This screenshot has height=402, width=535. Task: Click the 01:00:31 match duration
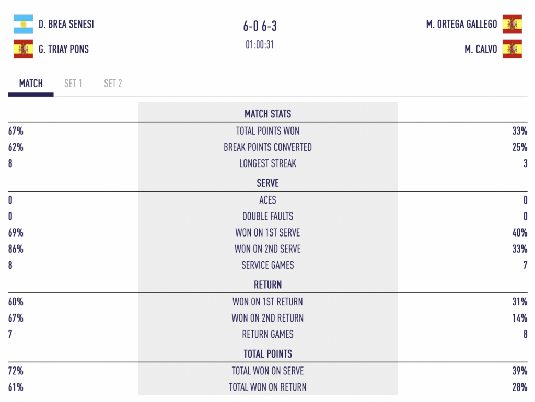pos(260,44)
